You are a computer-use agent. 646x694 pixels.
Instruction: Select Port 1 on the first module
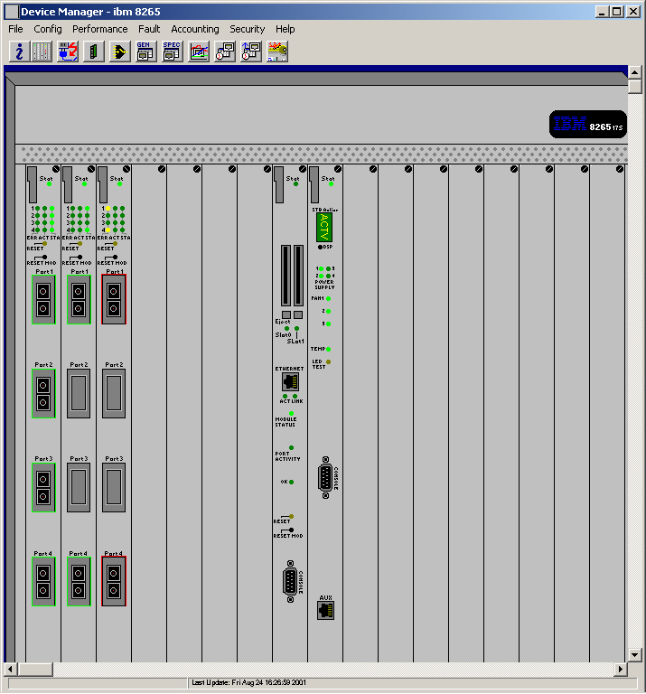tap(43, 300)
